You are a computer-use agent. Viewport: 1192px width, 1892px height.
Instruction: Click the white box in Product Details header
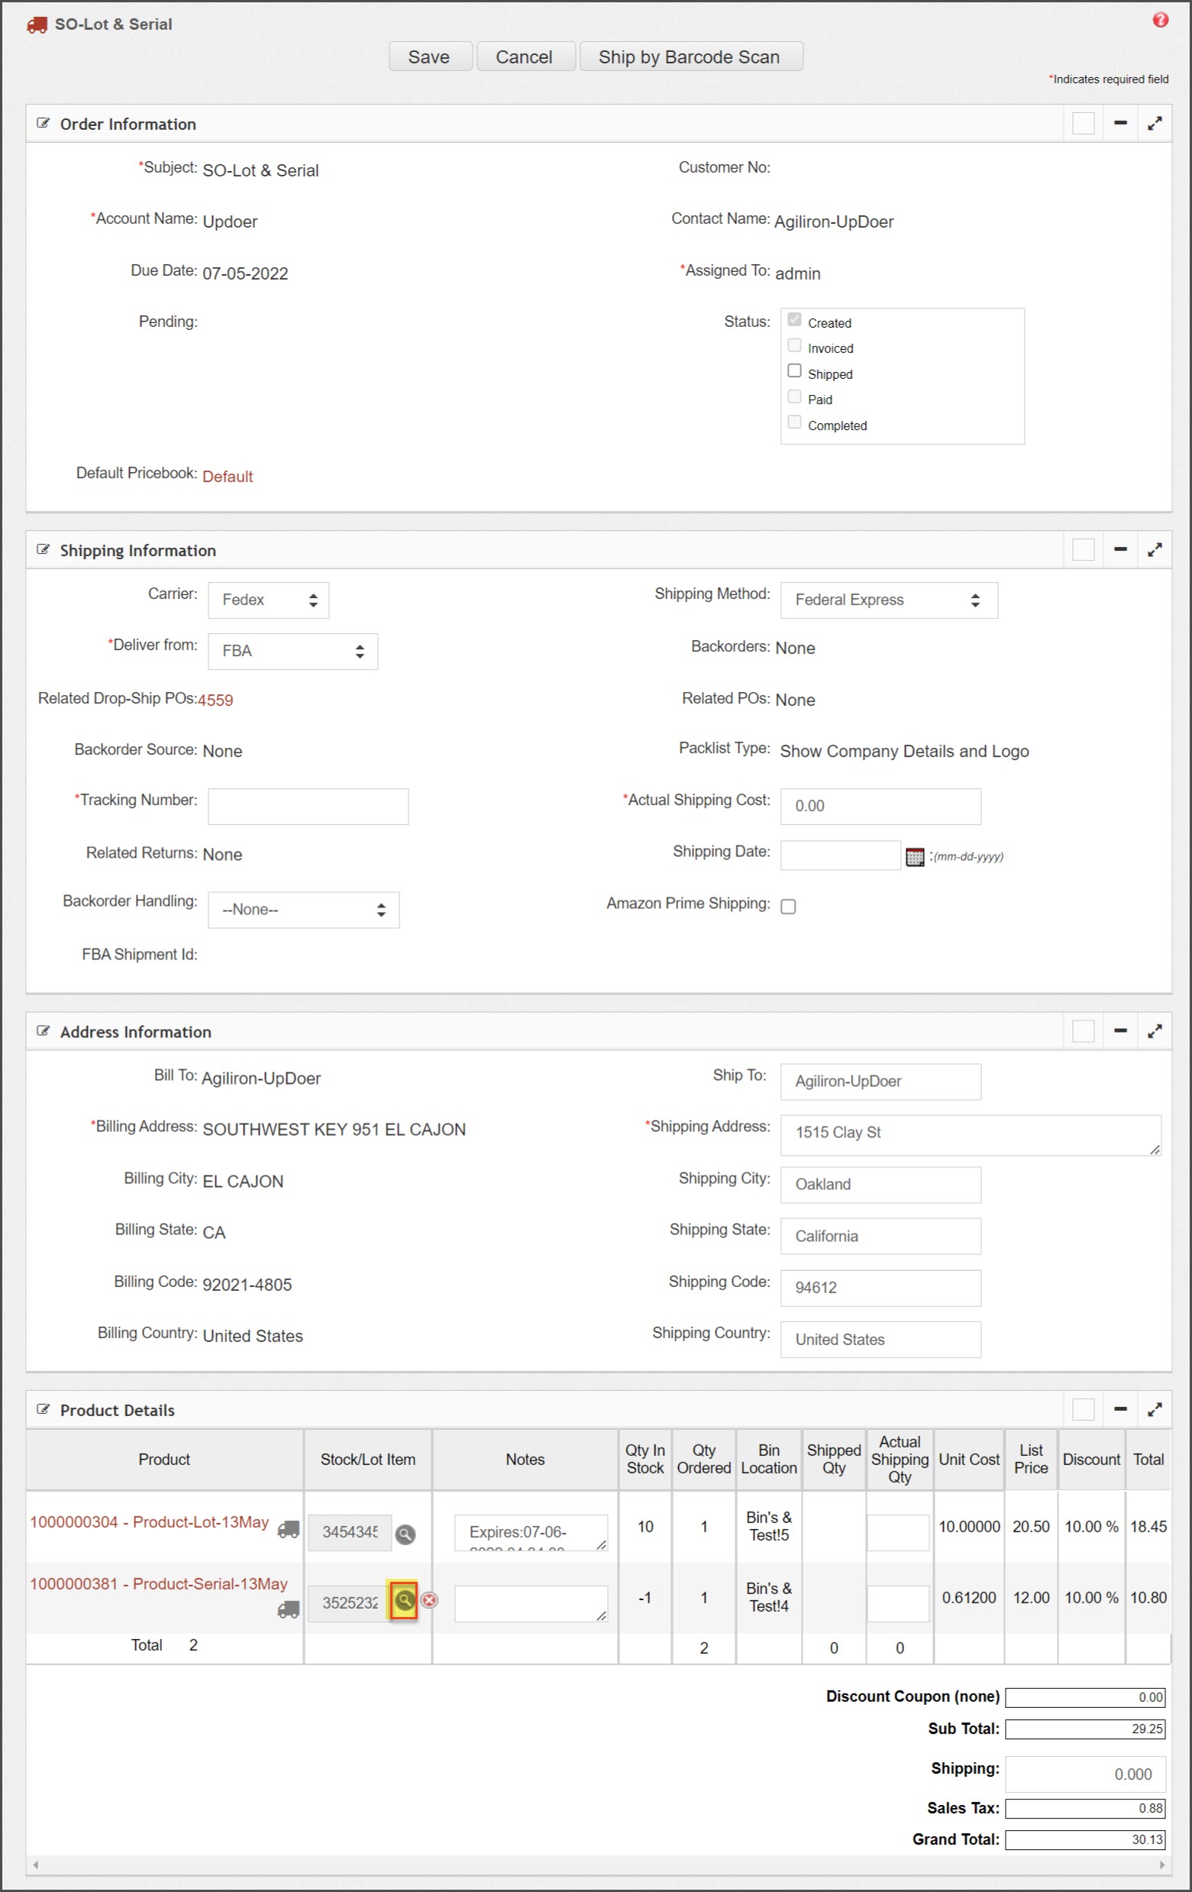1083,1409
